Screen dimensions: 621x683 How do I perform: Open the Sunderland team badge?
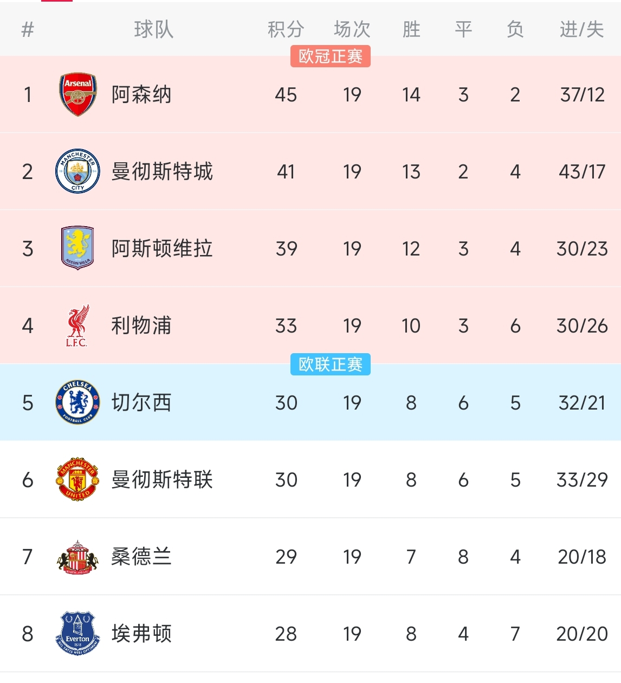(x=77, y=557)
